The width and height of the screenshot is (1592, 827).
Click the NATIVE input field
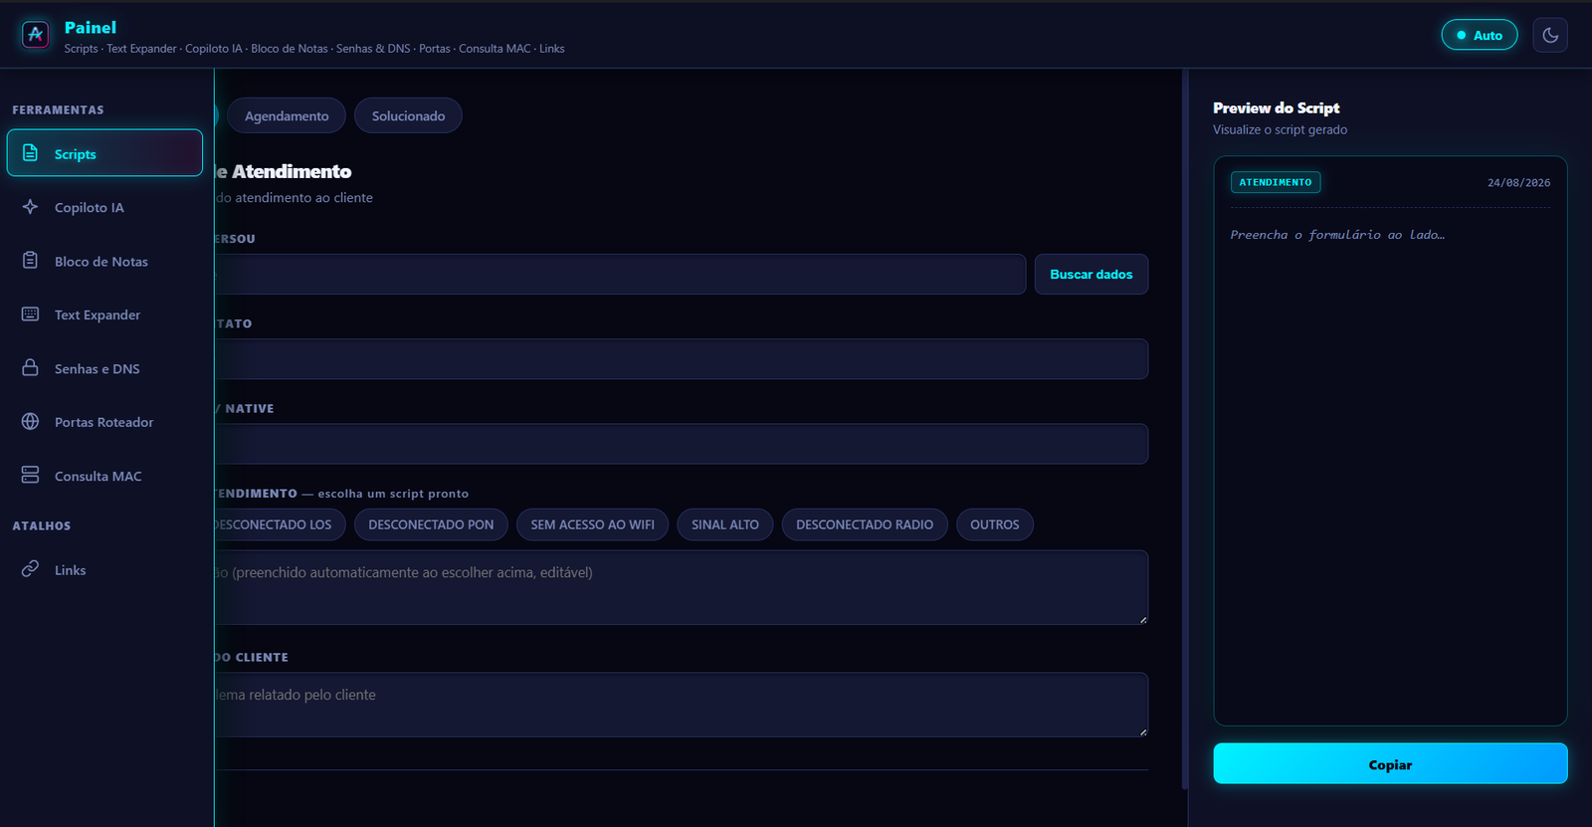pos(682,444)
